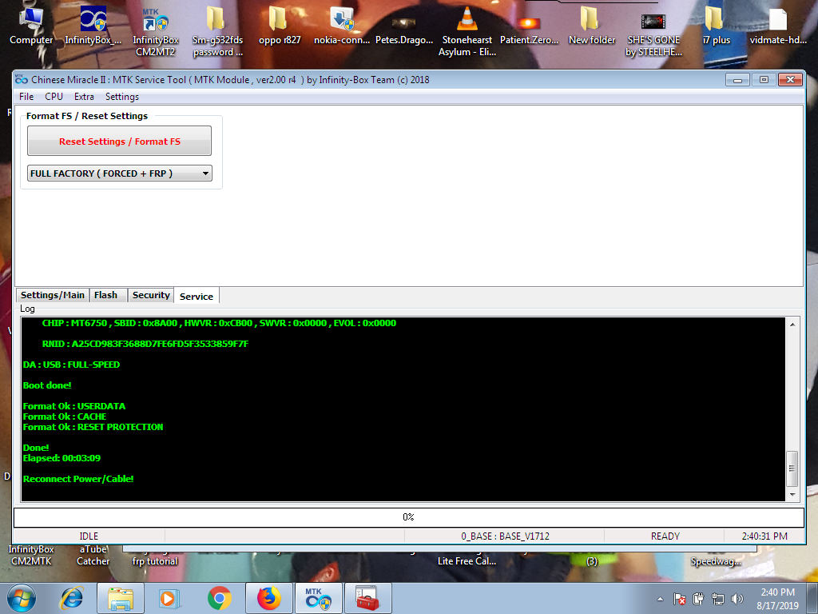Open InfinityBox CM2MTK desktop icon at bottom
The height and width of the screenshot is (614, 818).
coord(31,556)
